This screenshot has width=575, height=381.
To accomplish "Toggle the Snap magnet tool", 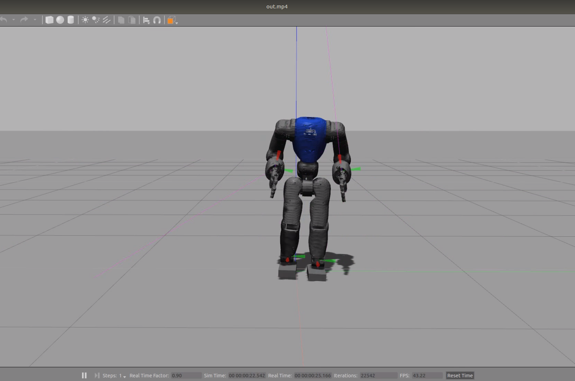I will point(157,20).
